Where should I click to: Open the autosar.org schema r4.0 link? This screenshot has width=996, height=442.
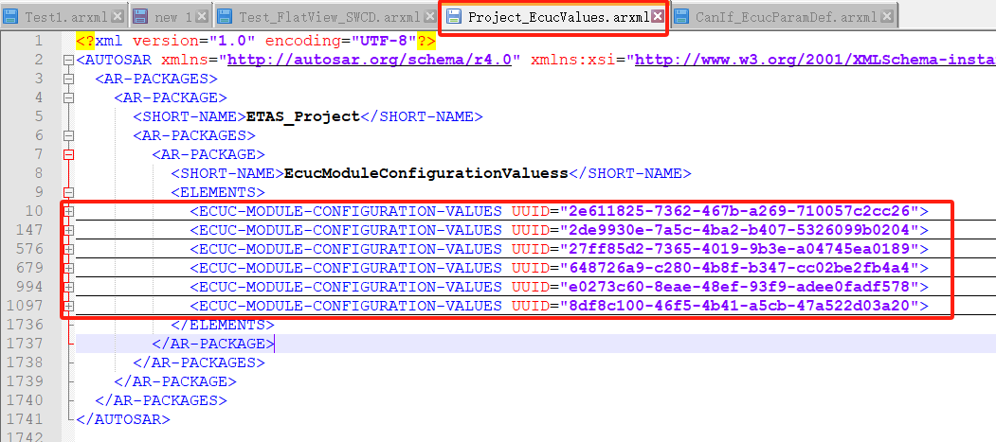(x=369, y=61)
